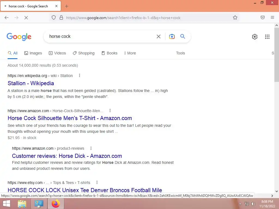Screen dimensions: 279x209
Task: Open the Firefox hamburger menu
Action: tap(272, 17)
